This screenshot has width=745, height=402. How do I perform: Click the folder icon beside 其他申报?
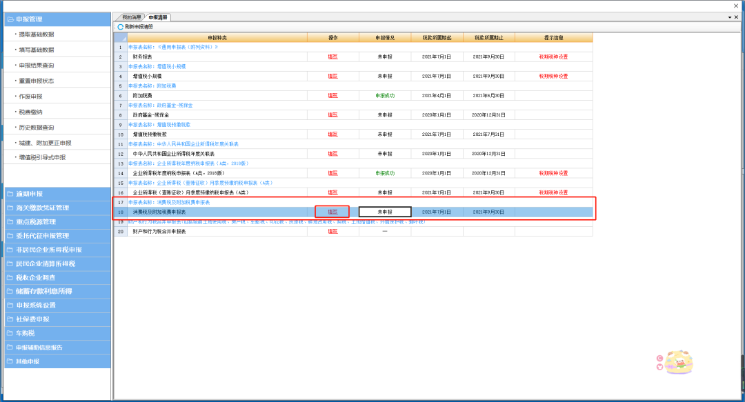pos(10,361)
